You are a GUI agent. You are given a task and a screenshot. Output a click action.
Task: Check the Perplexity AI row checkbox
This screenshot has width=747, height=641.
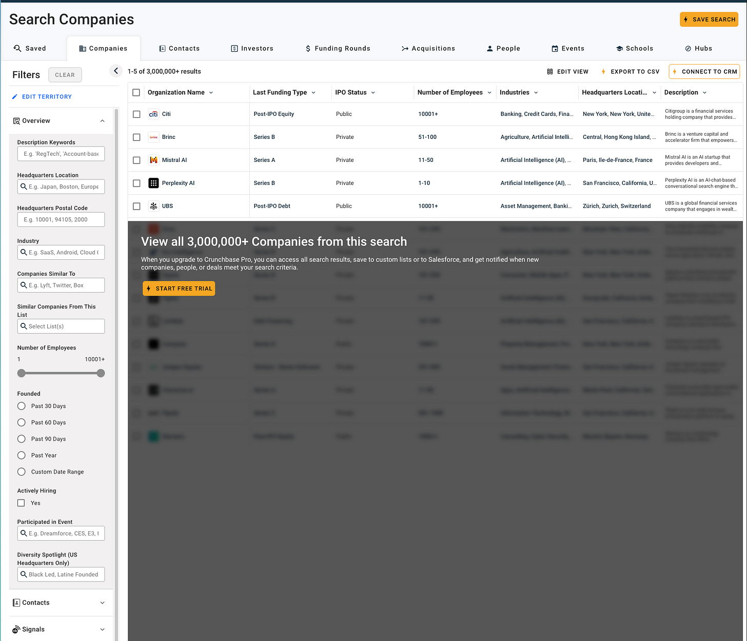point(136,183)
